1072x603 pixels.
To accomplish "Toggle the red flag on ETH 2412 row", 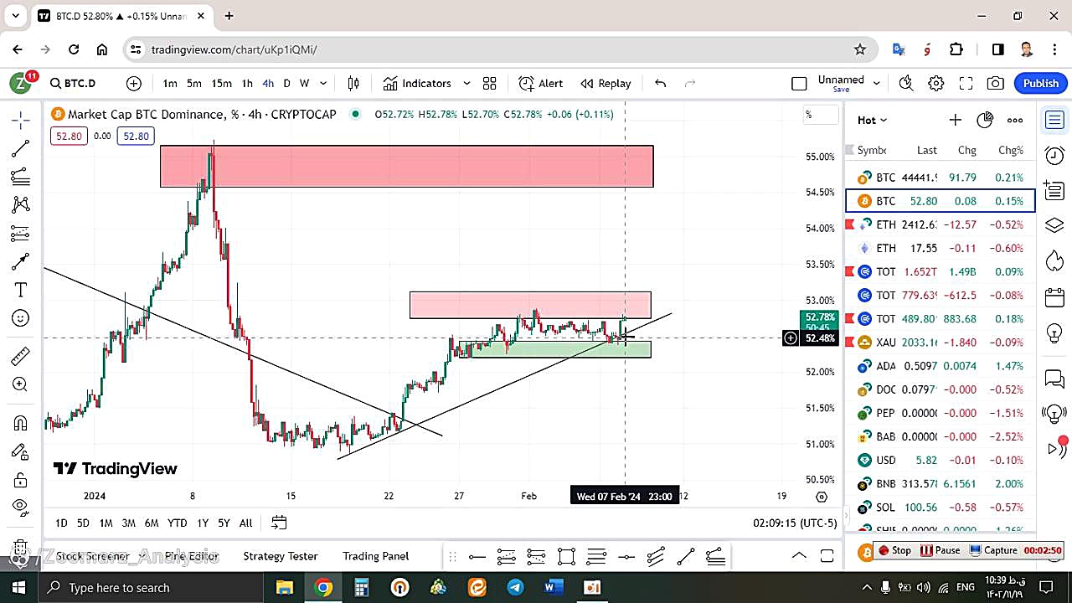I will [851, 224].
